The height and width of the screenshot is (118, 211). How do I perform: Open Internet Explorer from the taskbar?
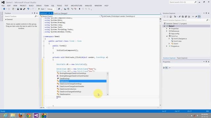tap(6, 115)
